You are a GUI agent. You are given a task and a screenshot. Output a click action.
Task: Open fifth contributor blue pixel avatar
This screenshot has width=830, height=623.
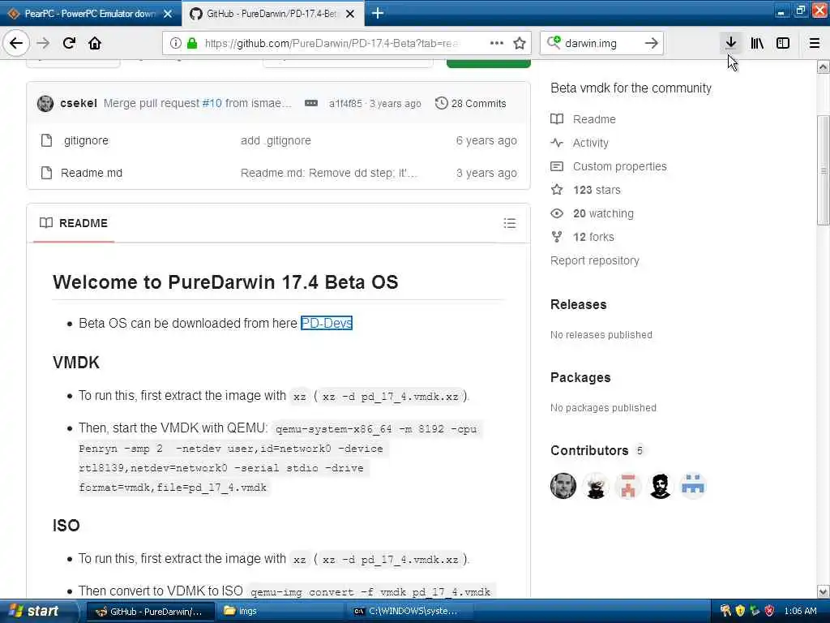pyautogui.click(x=693, y=486)
